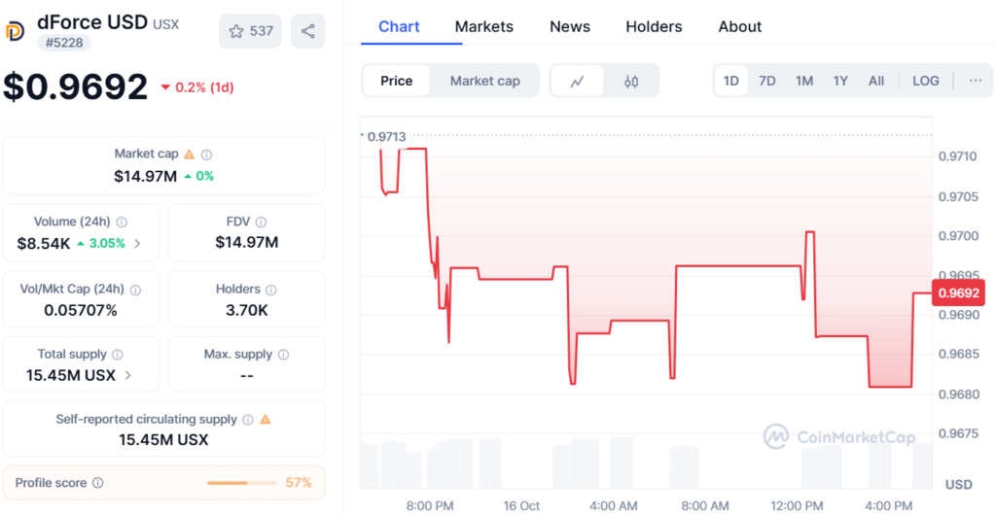The width and height of the screenshot is (996, 516).
Task: Toggle chart to Price view
Action: point(396,81)
